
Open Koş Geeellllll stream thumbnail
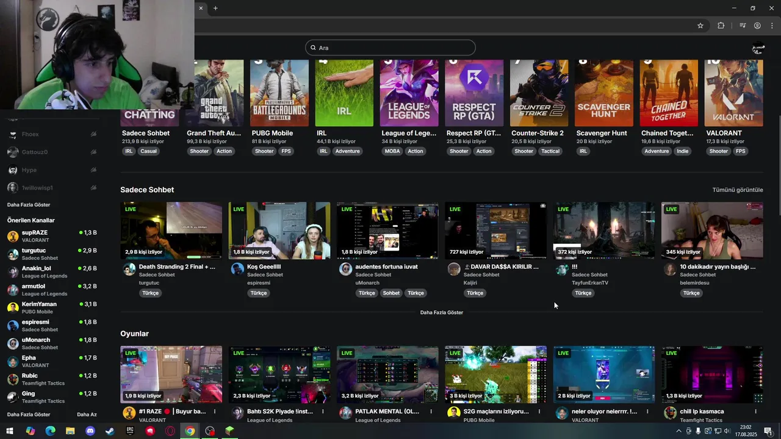pos(279,230)
